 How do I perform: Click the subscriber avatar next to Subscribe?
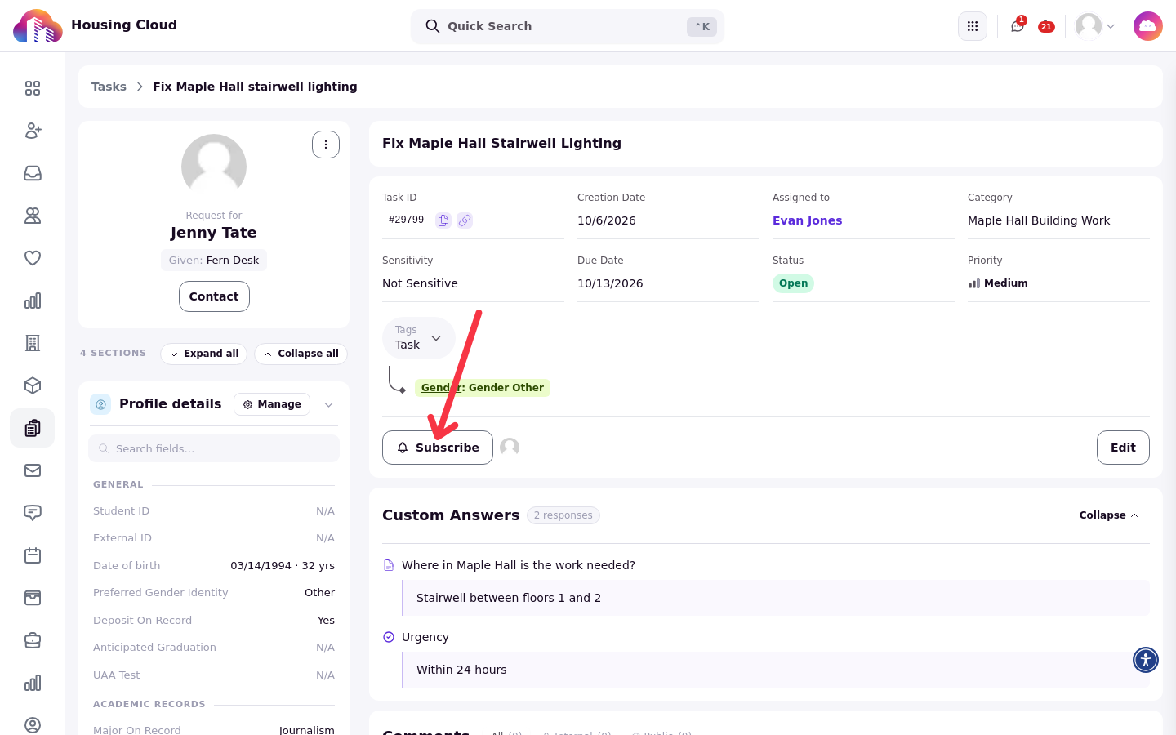coord(510,447)
